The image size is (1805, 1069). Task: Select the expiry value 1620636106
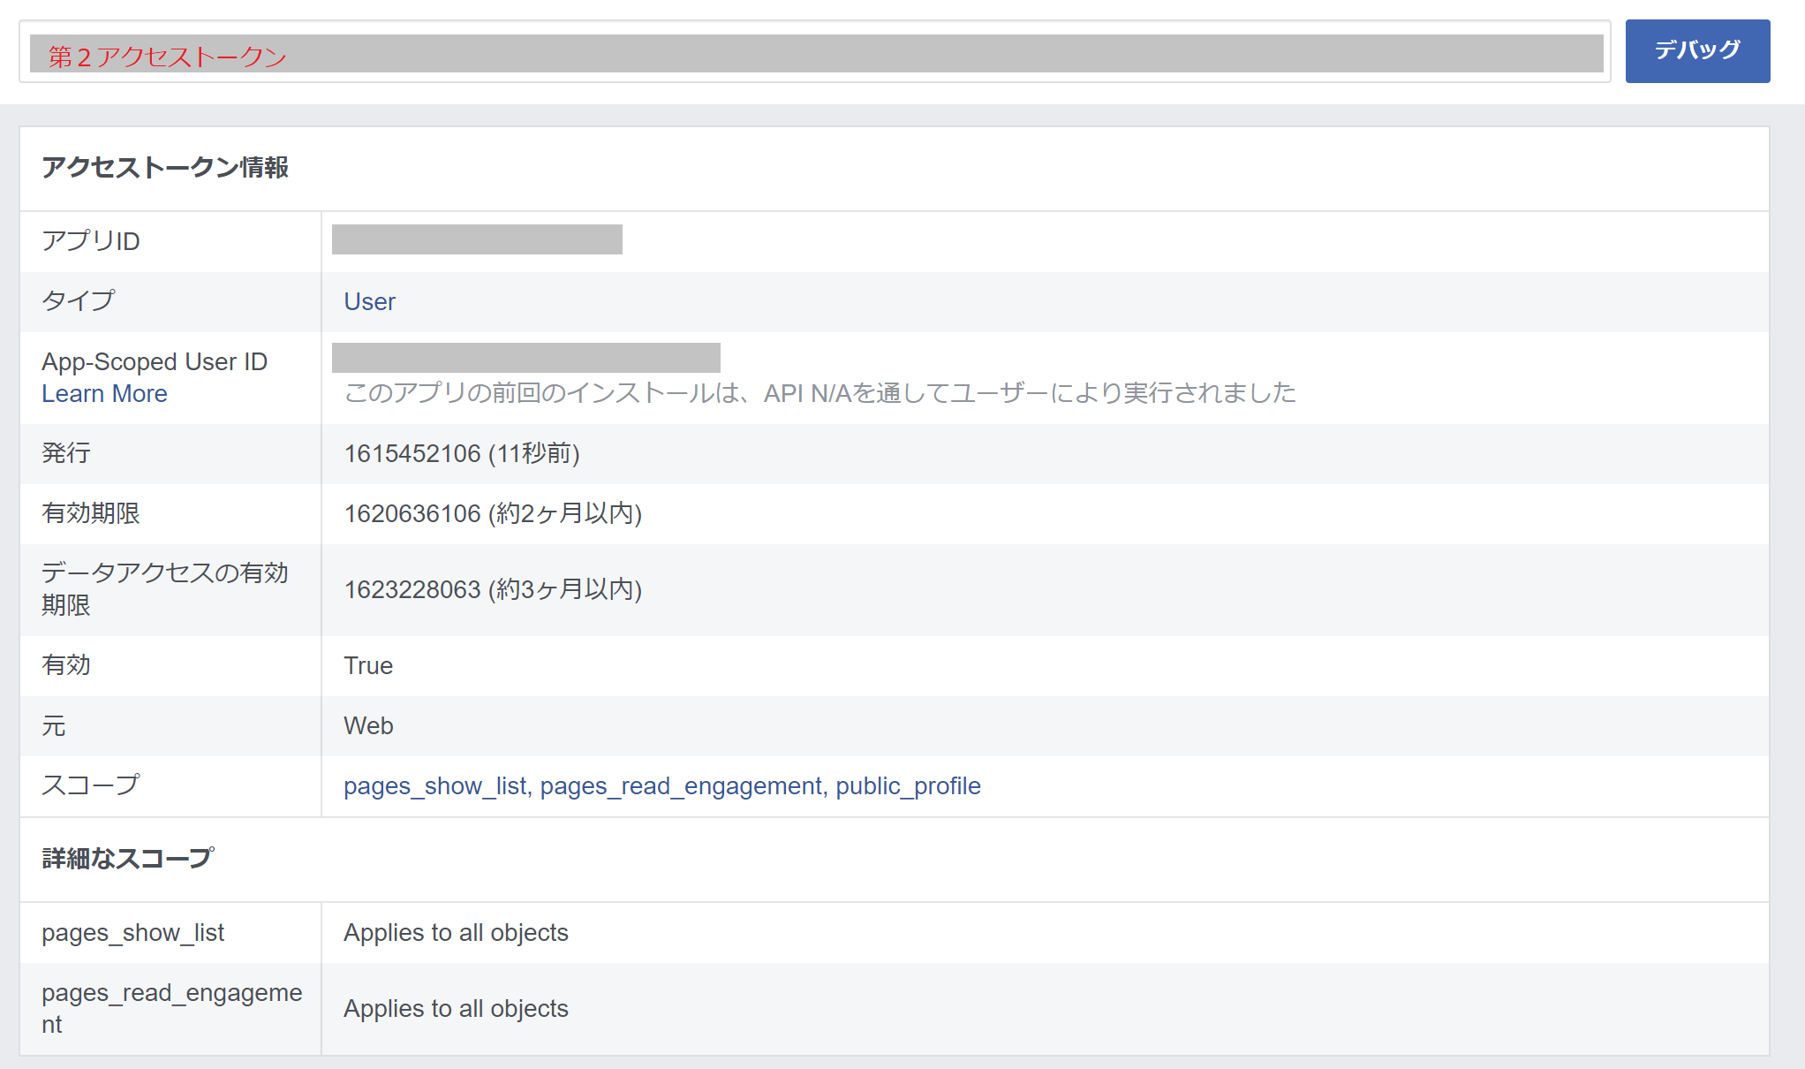(x=412, y=514)
